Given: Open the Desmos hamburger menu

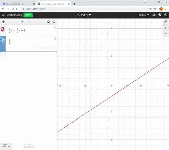Looking at the screenshot, I should coord(3,15).
